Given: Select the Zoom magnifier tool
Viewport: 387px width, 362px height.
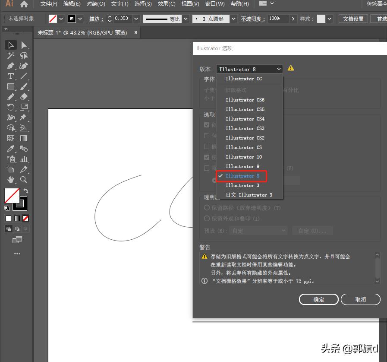Looking at the screenshot, I should [x=24, y=180].
